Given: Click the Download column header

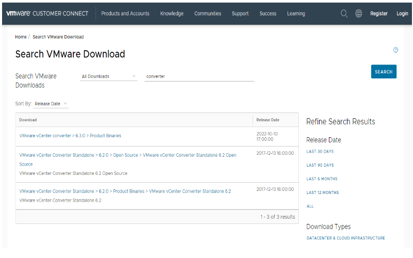Looking at the screenshot, I should click(x=28, y=120).
